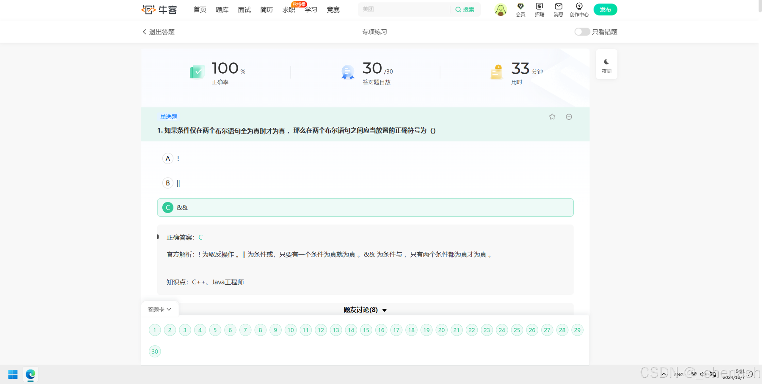Show hidden icons chevron in system tray
This screenshot has height=385, width=762.
coord(664,374)
